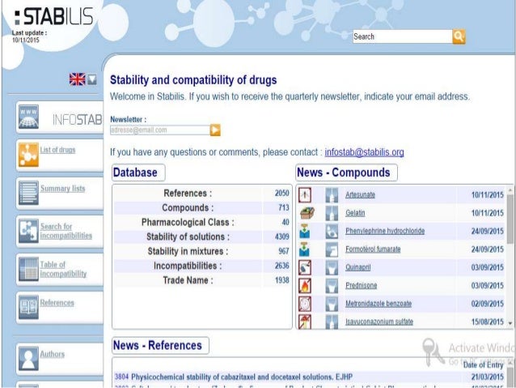Open the language dropdown arrow beside the flag
Image resolution: width=516 pixels, height=388 pixels.
coord(92,79)
